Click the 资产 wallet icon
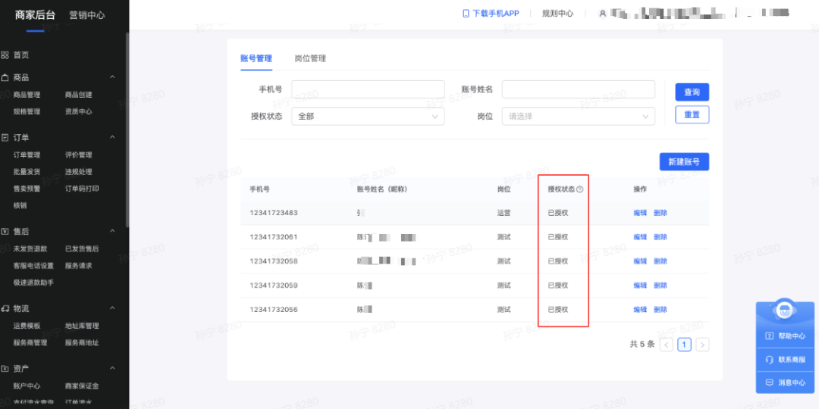The image size is (819, 409). point(5,369)
